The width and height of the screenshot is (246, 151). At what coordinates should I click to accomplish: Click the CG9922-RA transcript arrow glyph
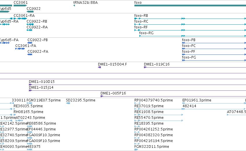(29, 30)
